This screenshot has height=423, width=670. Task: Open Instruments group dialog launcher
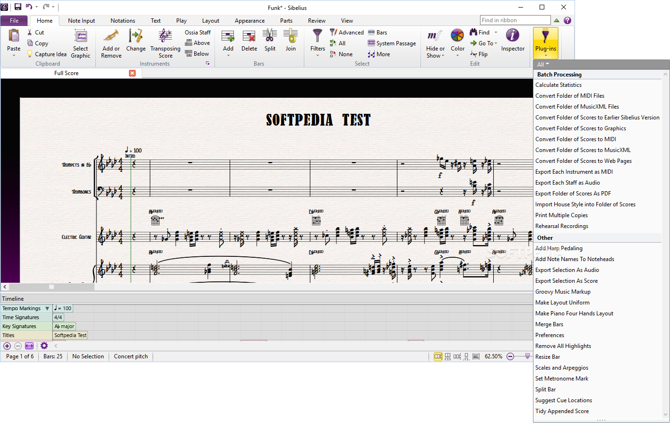pos(207,63)
